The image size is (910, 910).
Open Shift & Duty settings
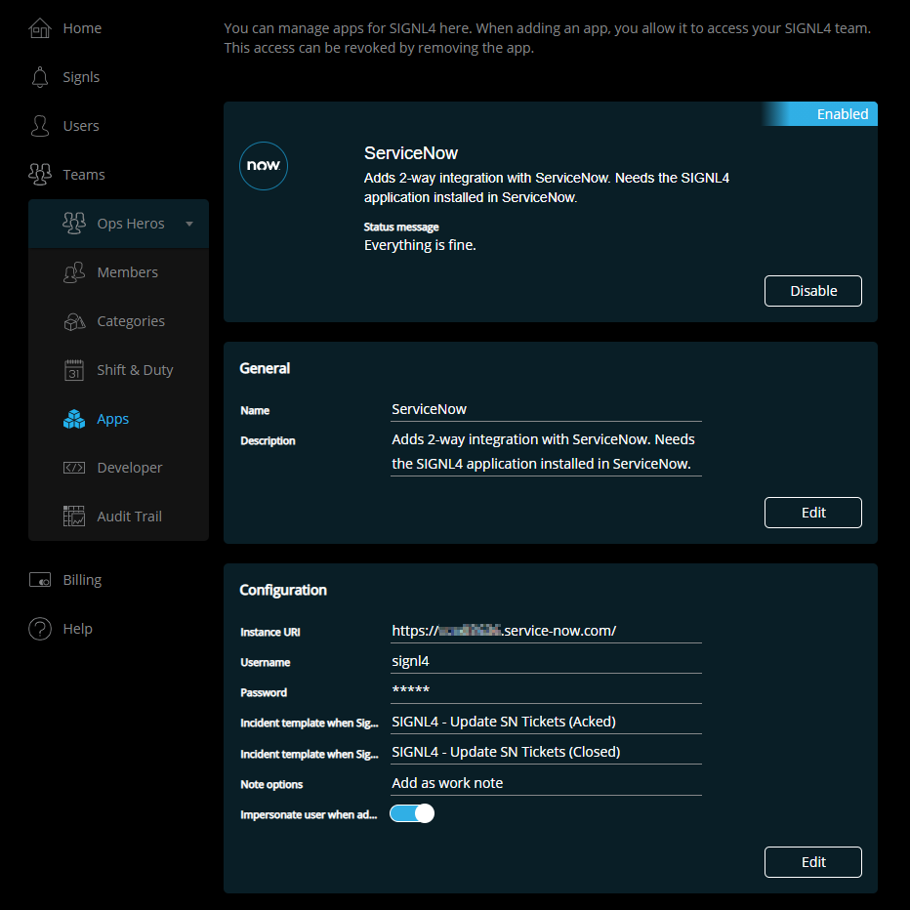point(135,370)
